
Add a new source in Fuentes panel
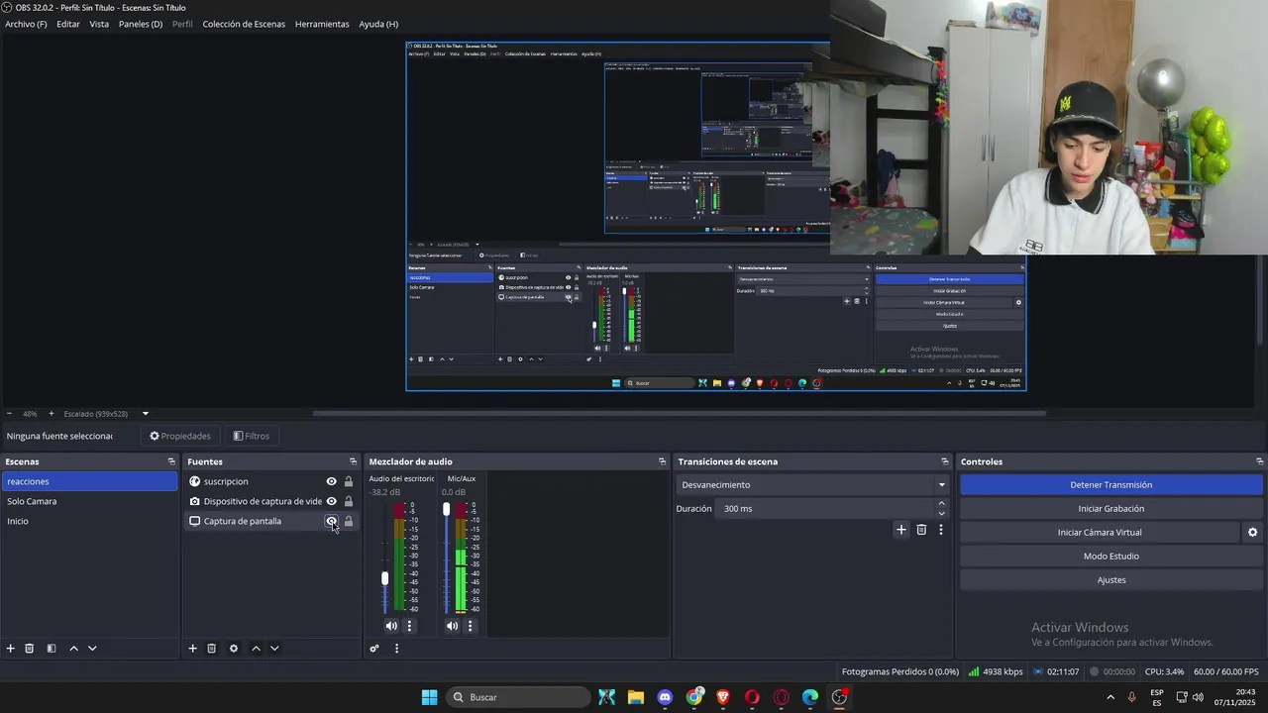pos(193,649)
